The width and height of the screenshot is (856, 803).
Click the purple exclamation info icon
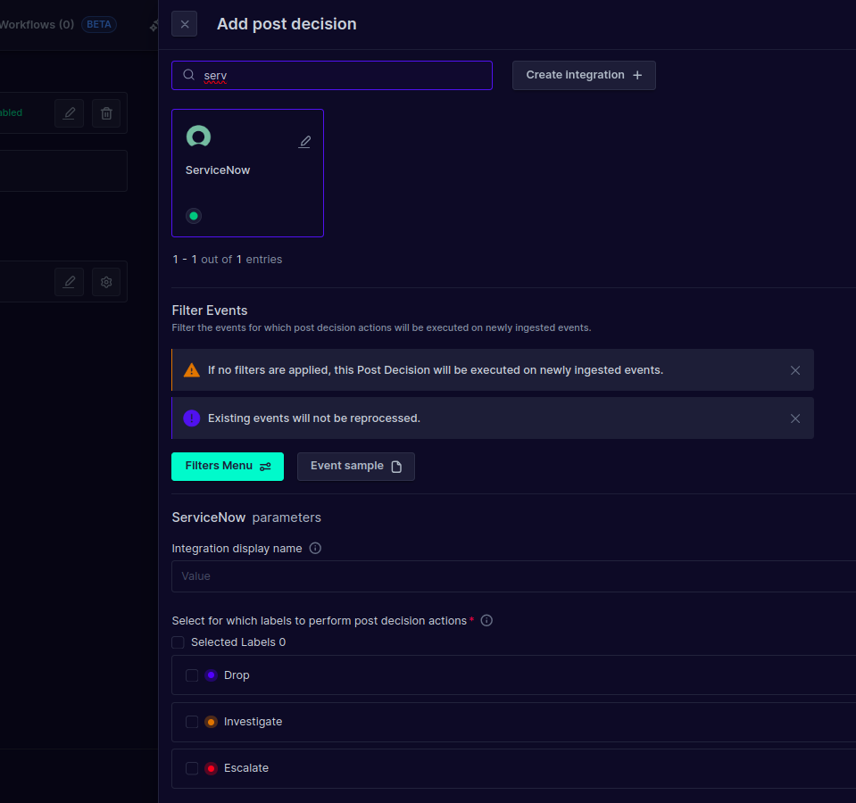tap(192, 418)
